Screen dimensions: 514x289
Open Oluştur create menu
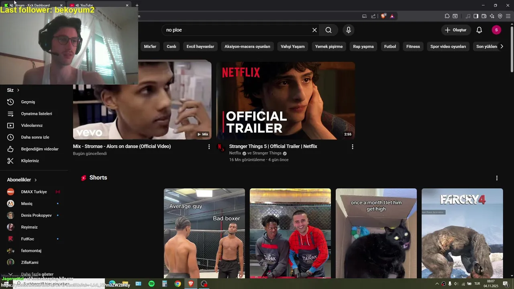pyautogui.click(x=456, y=30)
